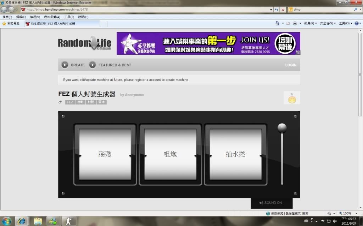Viewport: 363px width, 226px height.
Task: Pull the slot machine lever knob
Action: tap(282, 128)
